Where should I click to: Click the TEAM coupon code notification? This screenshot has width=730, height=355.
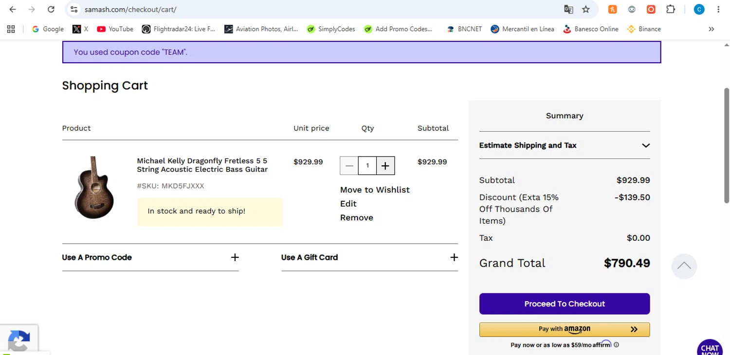362,52
